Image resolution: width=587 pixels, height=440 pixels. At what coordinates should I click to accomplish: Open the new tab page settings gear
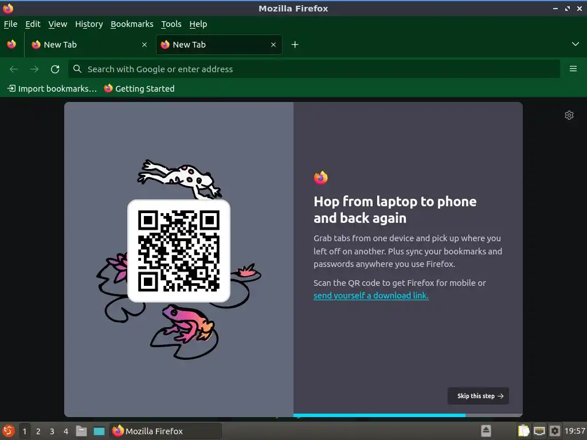pos(569,115)
